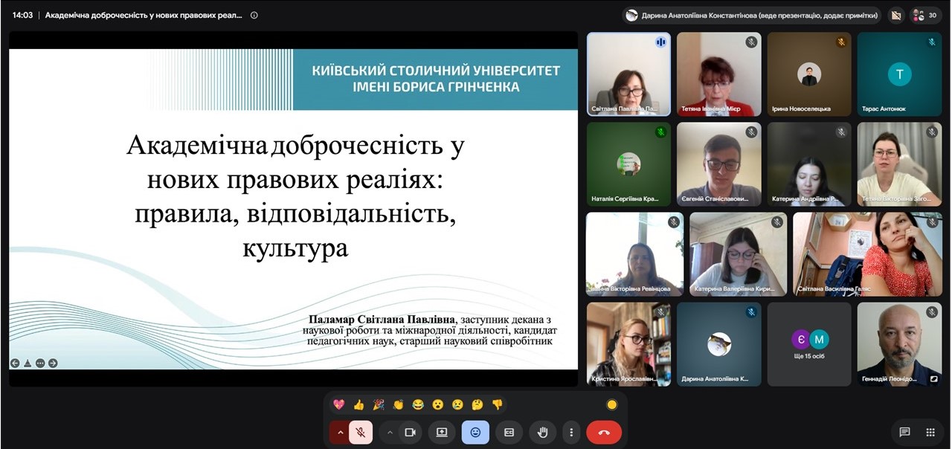This screenshot has height=449, width=952.
Task: Select Наталія Сергіївна's green tile
Action: (628, 164)
